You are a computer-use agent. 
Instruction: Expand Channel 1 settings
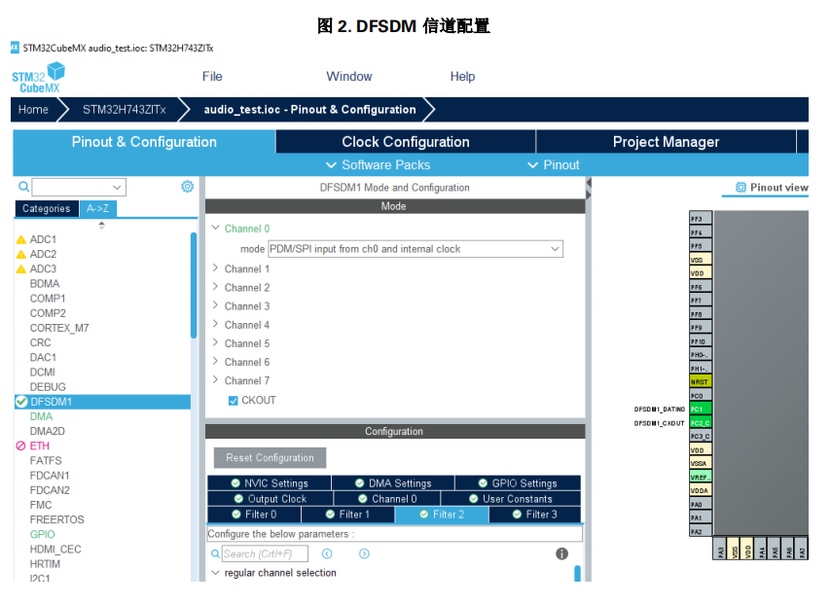tap(215, 268)
